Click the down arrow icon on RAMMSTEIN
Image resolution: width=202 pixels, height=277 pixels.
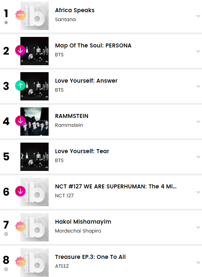(20, 121)
